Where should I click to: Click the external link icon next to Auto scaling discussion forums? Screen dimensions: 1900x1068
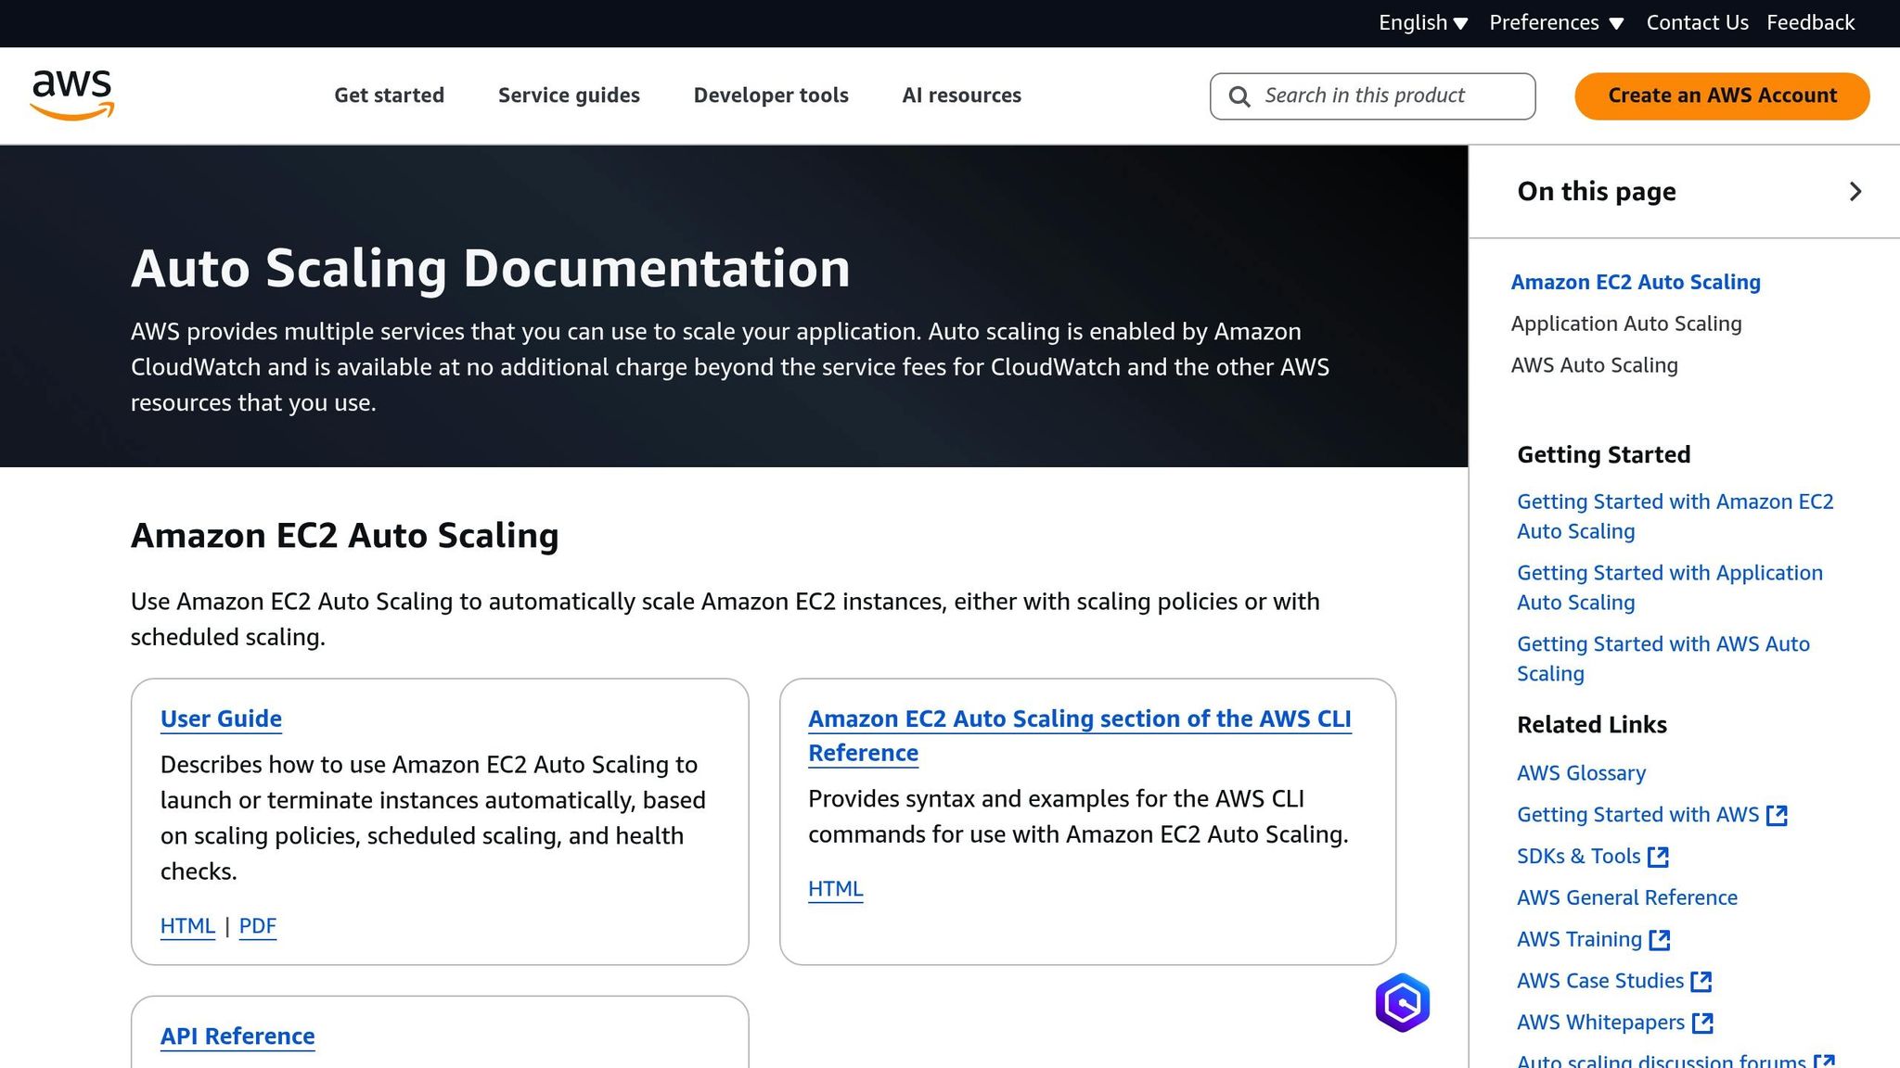tap(1824, 1061)
